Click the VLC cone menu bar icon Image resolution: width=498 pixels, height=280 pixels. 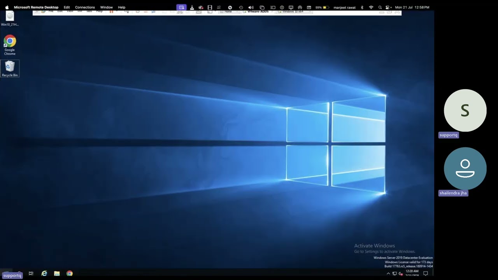(x=191, y=7)
